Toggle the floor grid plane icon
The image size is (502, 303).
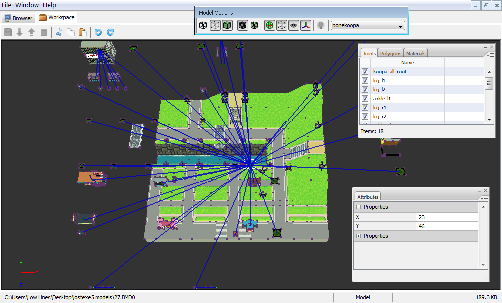pos(294,25)
